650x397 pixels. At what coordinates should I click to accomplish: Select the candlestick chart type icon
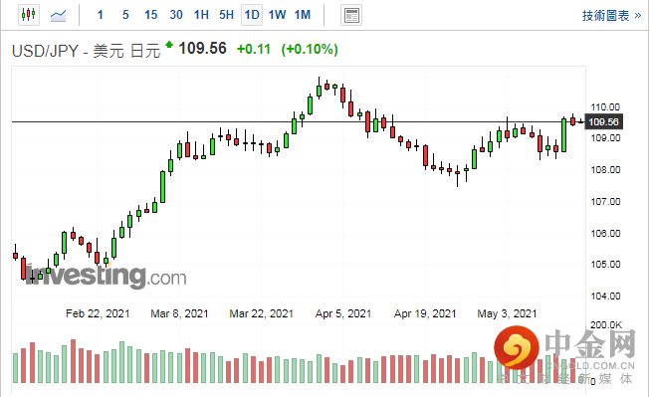29,15
